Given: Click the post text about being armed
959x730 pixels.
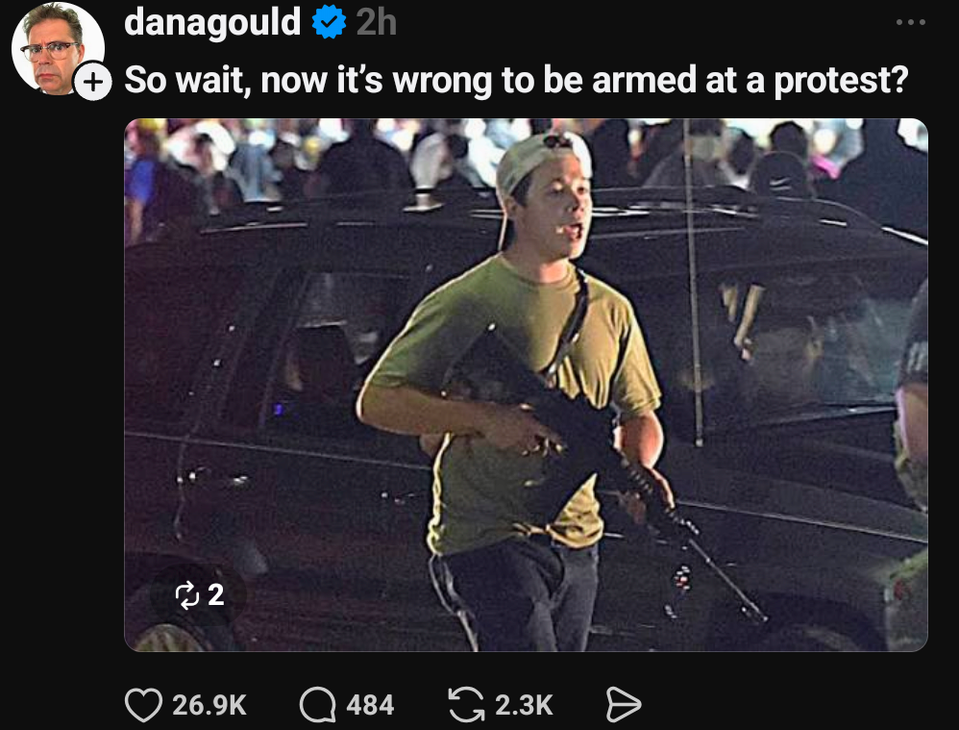Looking at the screenshot, I should point(516,80).
